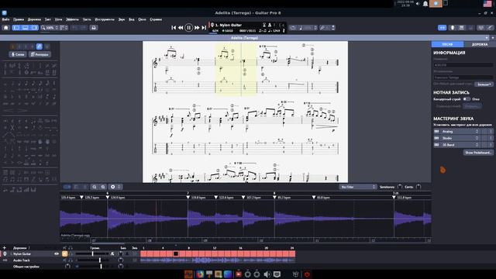Click the pencil edit icon at top right
496x279 pixels.
(x=490, y=28)
